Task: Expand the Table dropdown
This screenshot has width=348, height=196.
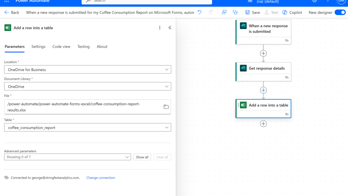Action: point(88,128)
